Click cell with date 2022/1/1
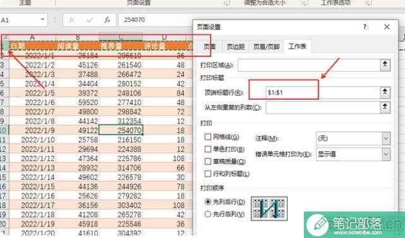This screenshot has width=405, height=238. (33, 56)
